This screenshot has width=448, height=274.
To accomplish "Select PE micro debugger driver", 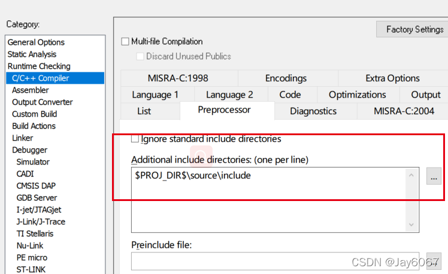I will pyautogui.click(x=32, y=258).
